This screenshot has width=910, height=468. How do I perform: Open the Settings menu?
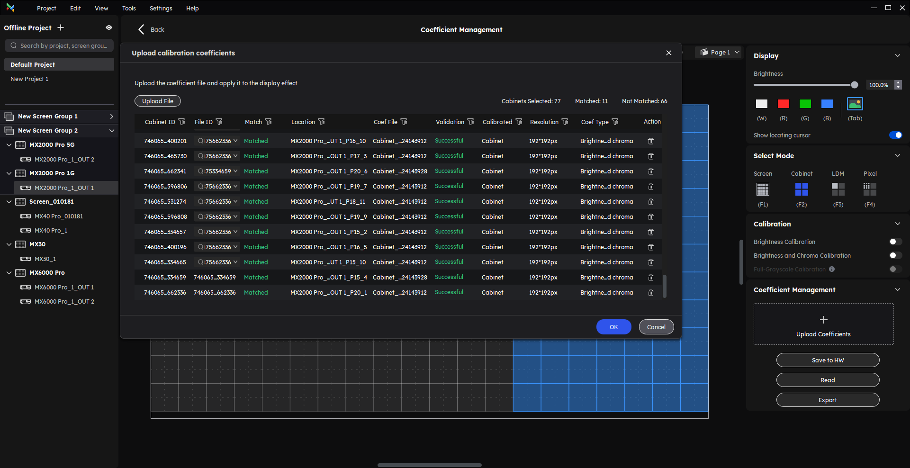161,8
